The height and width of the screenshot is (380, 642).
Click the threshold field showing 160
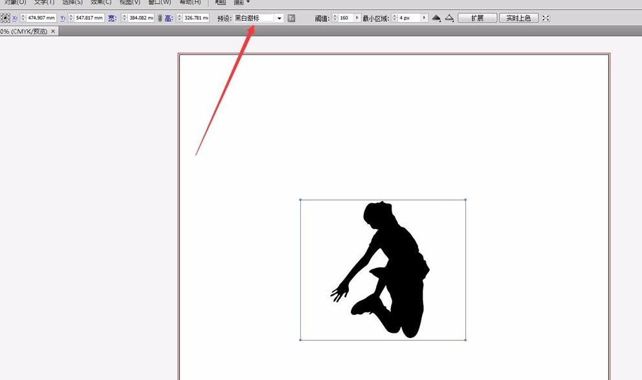[x=346, y=18]
